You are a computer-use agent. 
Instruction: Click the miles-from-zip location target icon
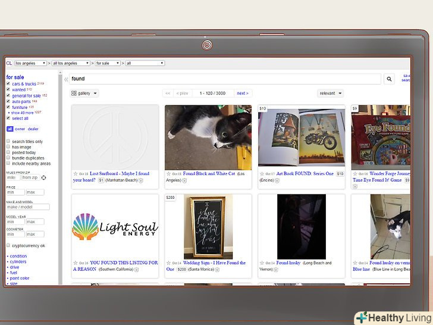coord(43,178)
